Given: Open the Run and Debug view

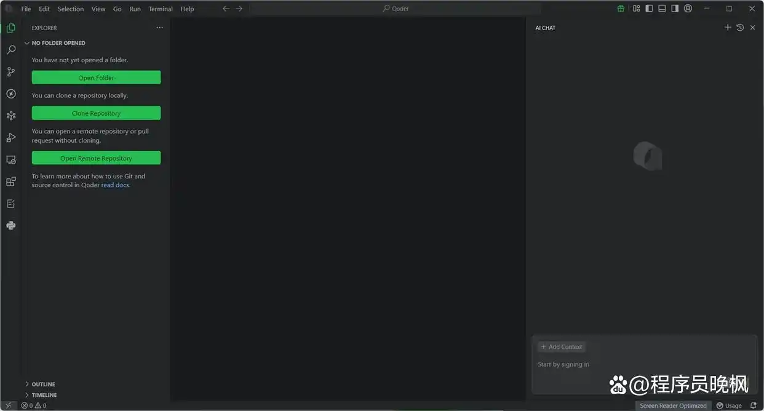Looking at the screenshot, I should [10, 138].
